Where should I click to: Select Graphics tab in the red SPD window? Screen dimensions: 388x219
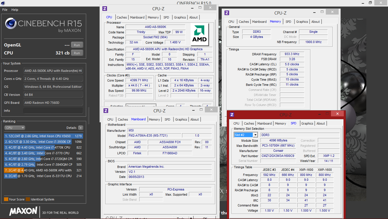tap(307, 123)
